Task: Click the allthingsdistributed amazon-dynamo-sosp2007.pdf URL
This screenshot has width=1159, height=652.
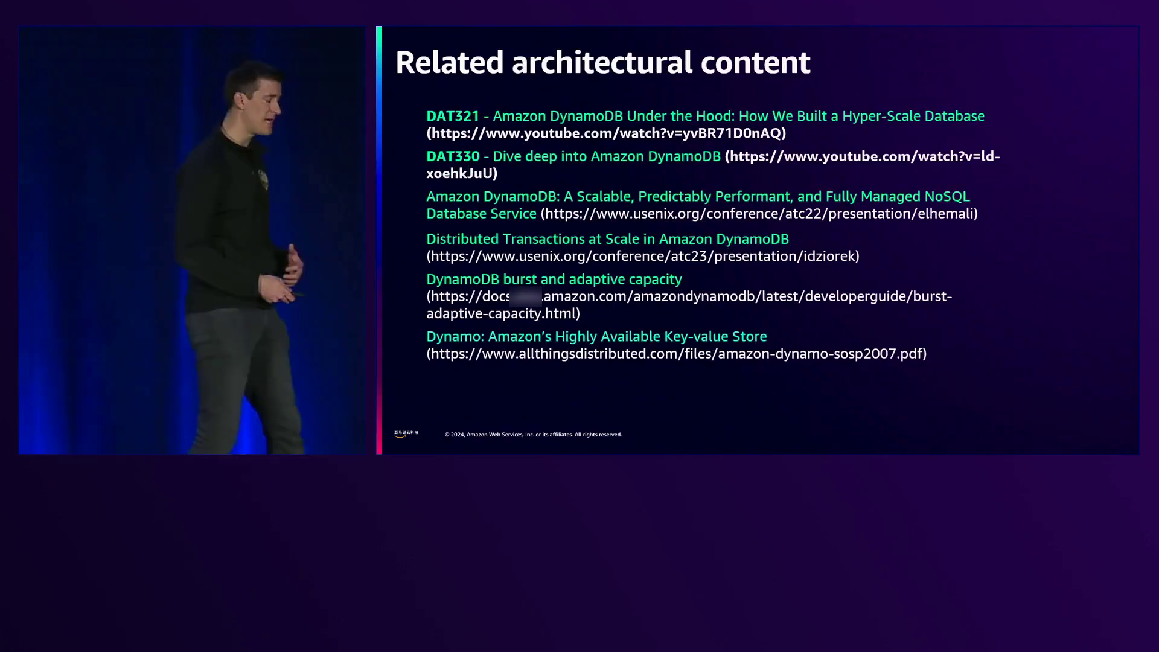Action: pos(677,354)
